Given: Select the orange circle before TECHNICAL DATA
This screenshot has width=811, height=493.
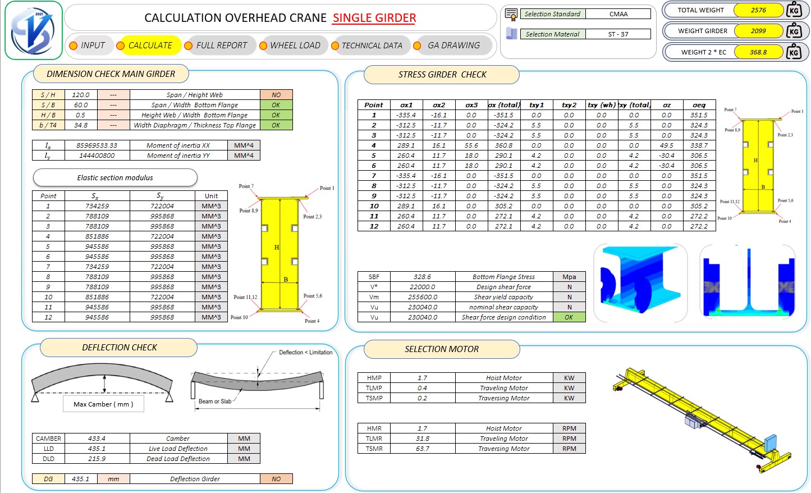Looking at the screenshot, I should point(335,45).
